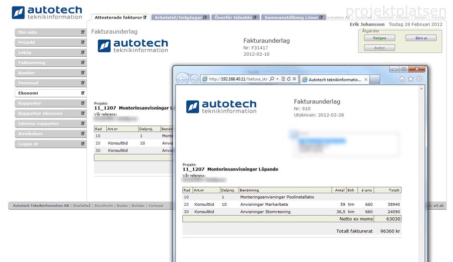
Task: Open Rapporter sidebar menu item
Action: coord(50,103)
